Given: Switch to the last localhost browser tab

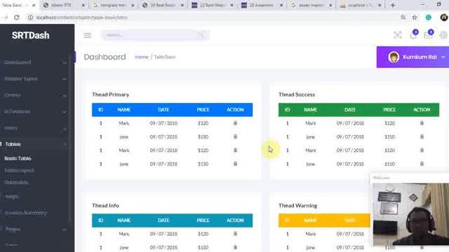Looking at the screenshot, I should pos(361,5).
